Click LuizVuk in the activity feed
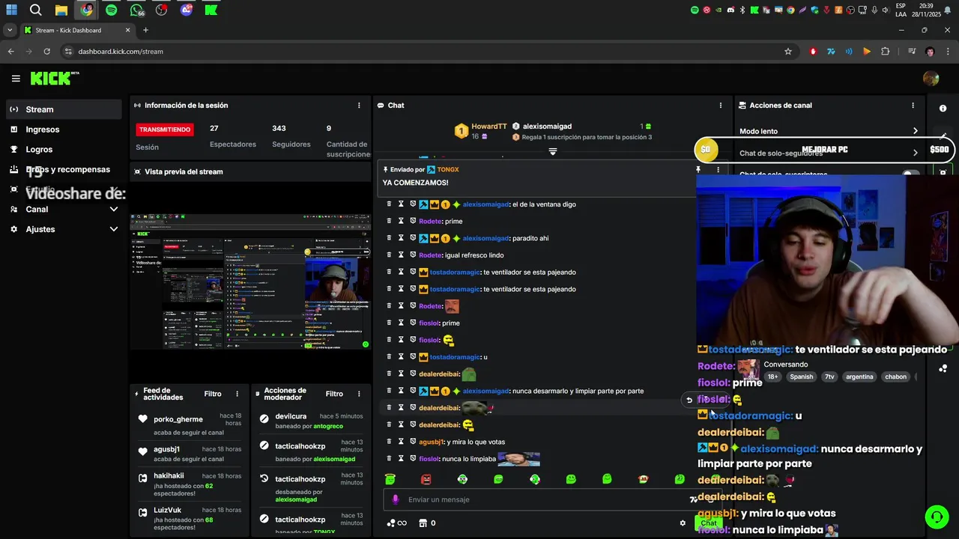The height and width of the screenshot is (539, 959). pos(169,511)
